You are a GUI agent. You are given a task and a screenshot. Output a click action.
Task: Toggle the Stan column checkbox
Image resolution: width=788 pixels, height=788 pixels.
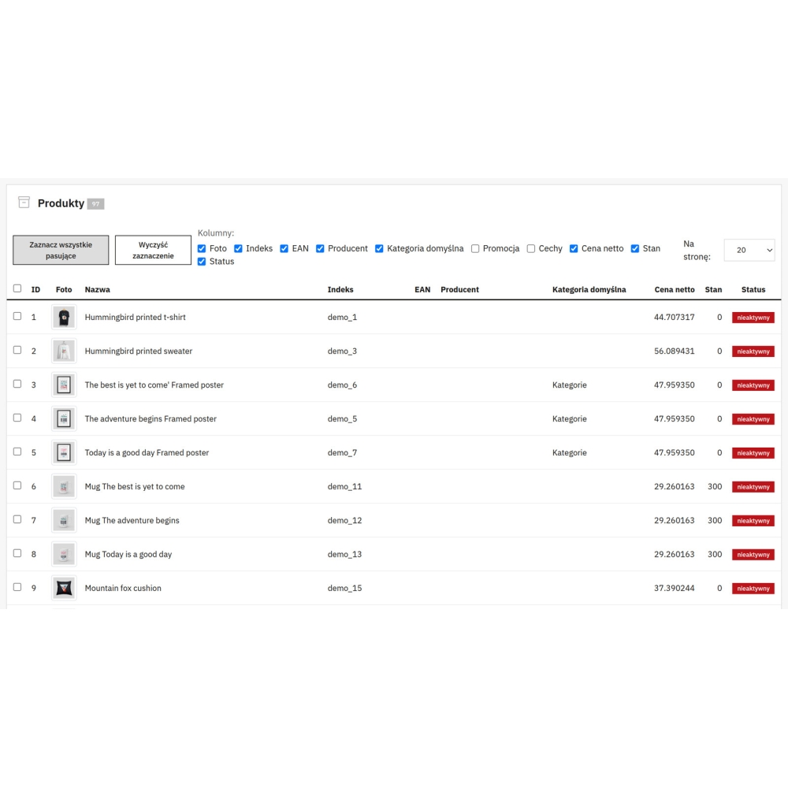click(x=634, y=249)
